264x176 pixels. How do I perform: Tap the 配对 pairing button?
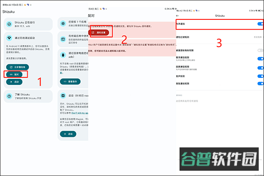[15, 74]
